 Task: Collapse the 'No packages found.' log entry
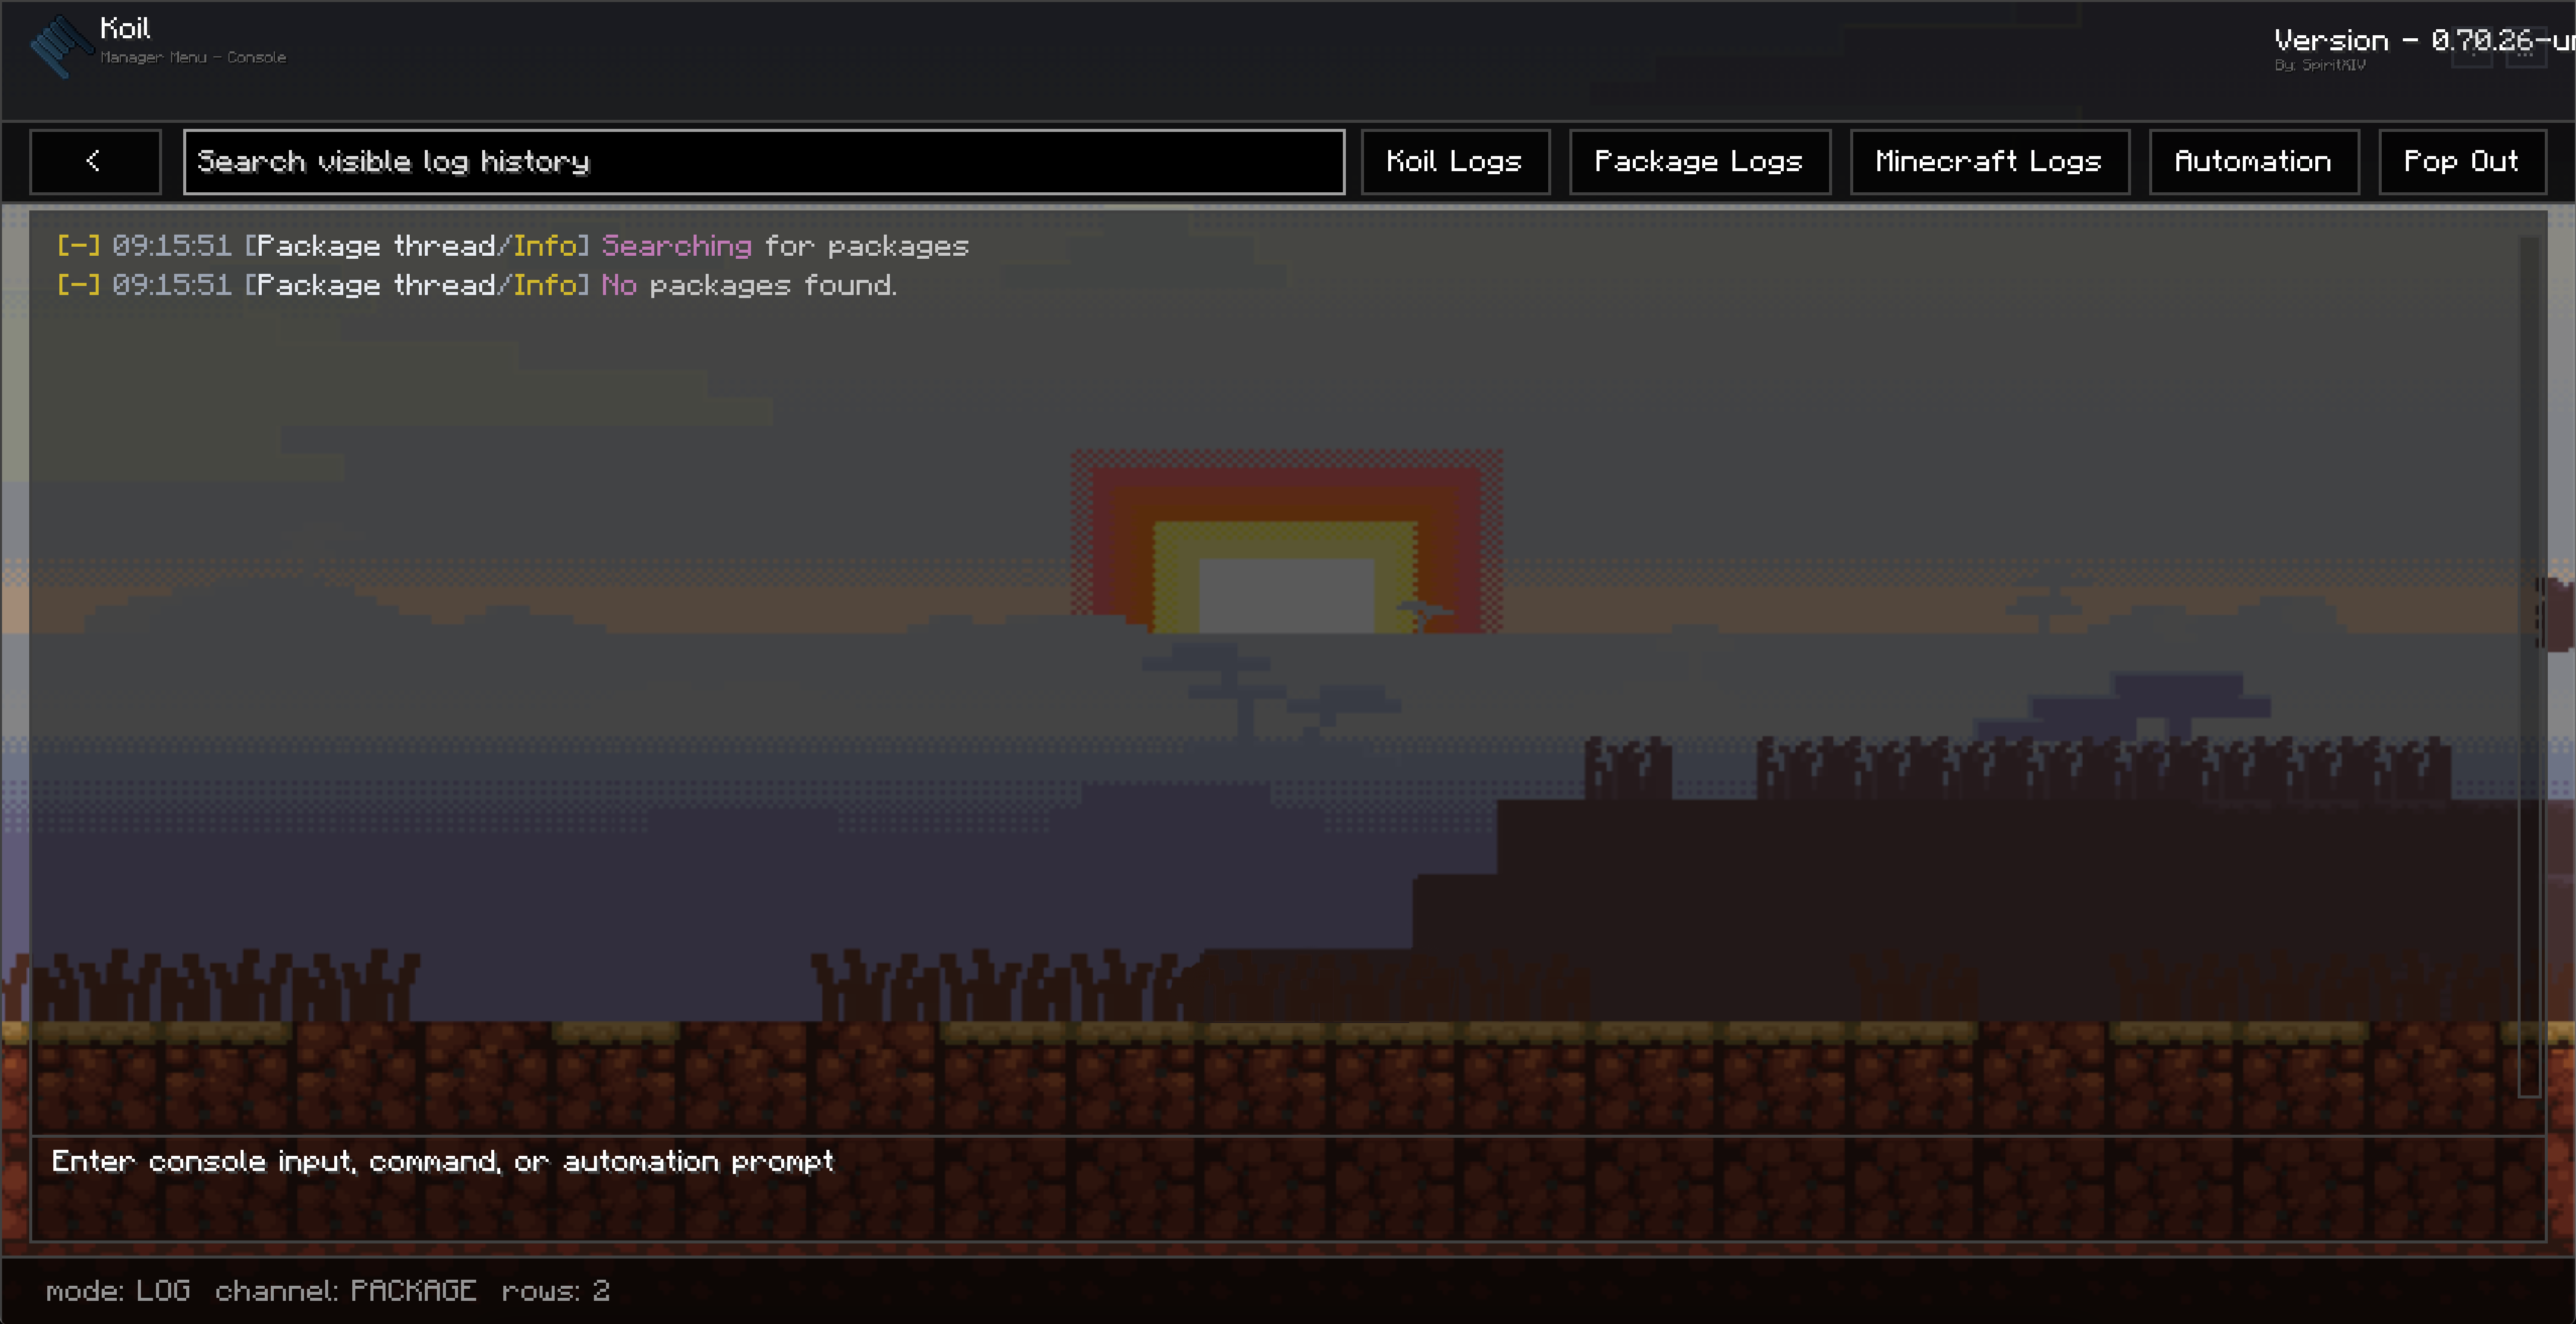tap(78, 285)
